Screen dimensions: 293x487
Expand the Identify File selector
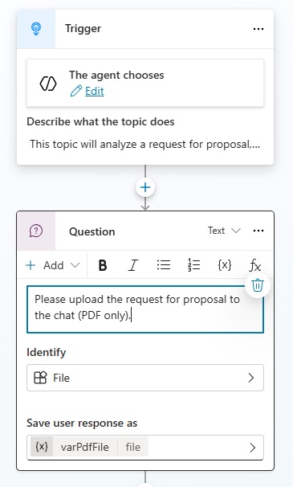[x=145, y=378]
